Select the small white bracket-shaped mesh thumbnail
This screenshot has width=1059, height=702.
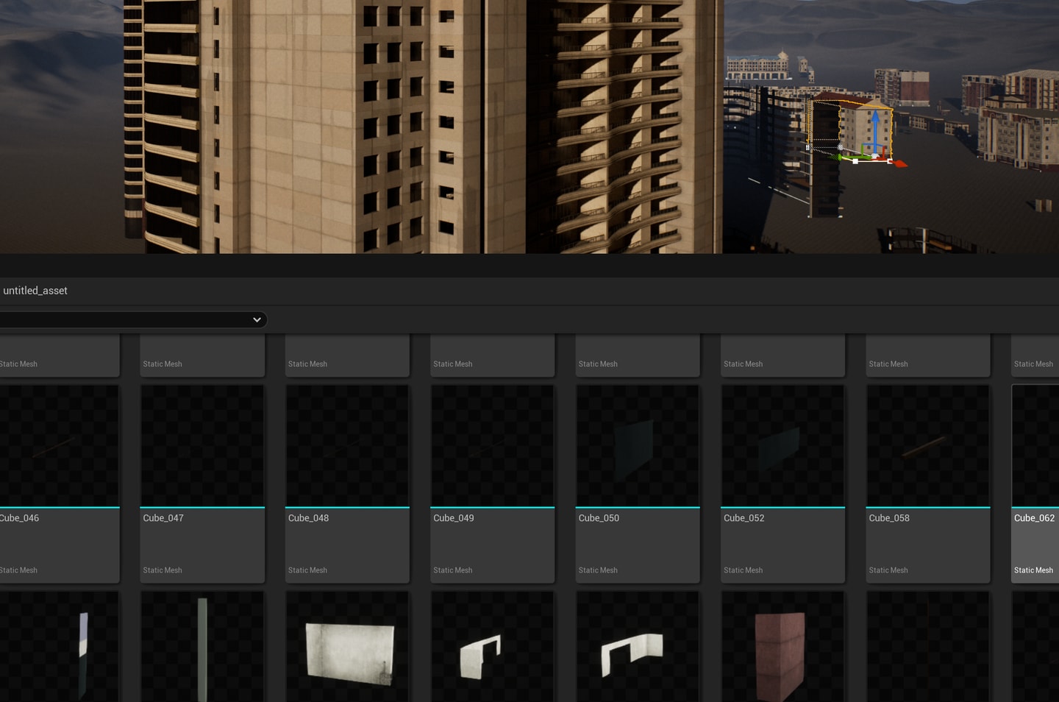pos(493,647)
